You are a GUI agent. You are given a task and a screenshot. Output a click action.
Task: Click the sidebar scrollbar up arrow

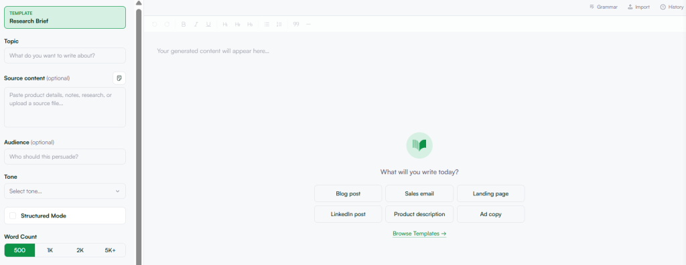(x=139, y=3)
